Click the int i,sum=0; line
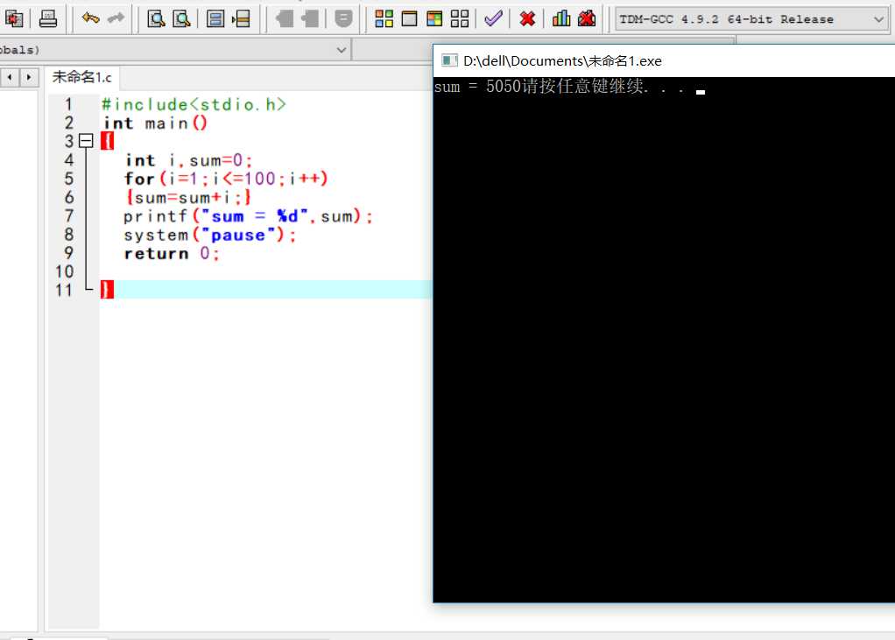This screenshot has width=895, height=640. pyautogui.click(x=188, y=160)
